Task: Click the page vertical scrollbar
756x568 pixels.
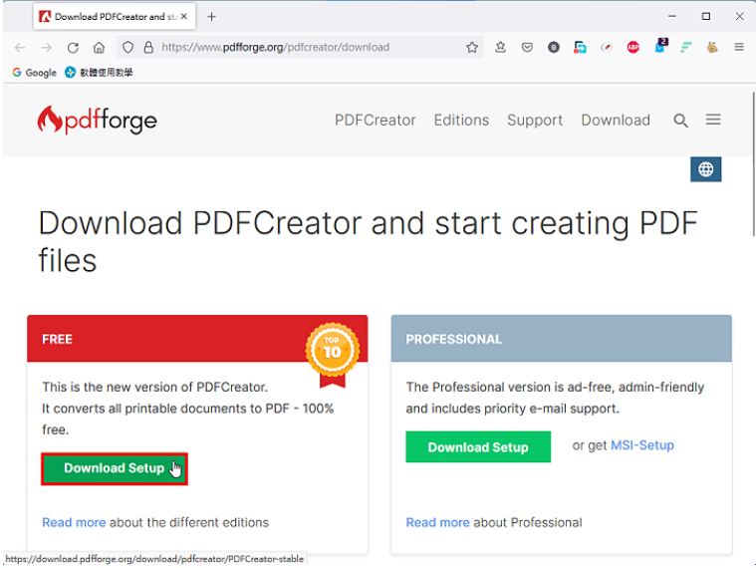Action: tap(753, 164)
